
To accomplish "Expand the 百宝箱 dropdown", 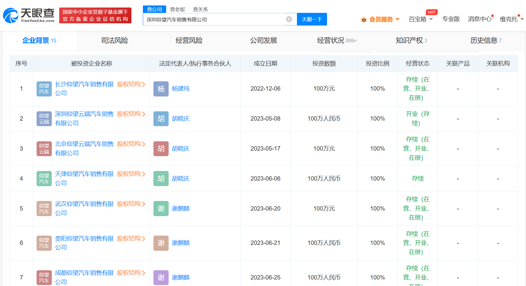I will (x=421, y=19).
